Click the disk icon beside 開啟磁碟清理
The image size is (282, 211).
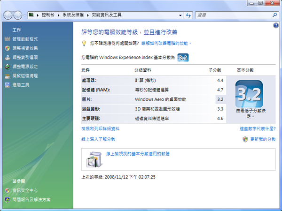click(x=8, y=76)
